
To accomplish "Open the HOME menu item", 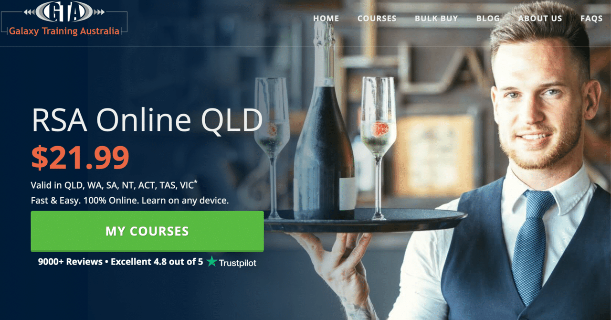I will (326, 19).
